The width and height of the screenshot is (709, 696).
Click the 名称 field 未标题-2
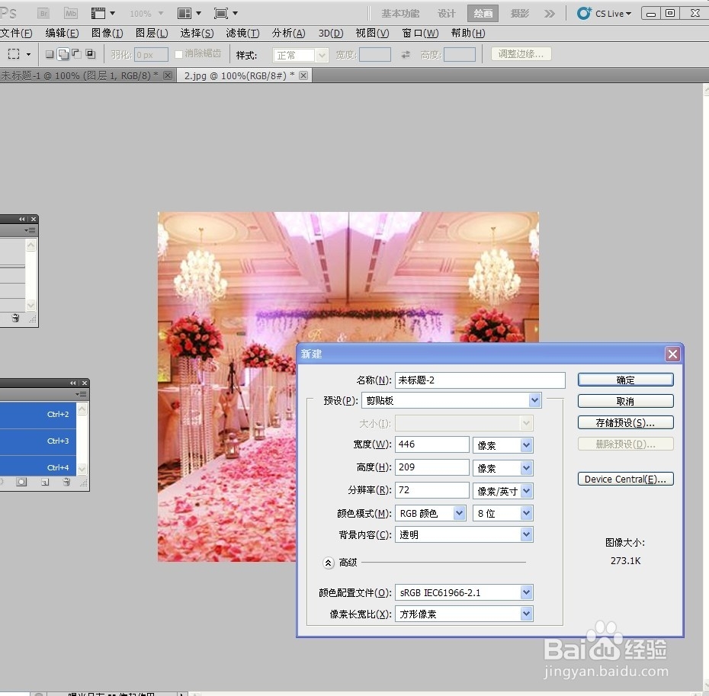point(480,380)
